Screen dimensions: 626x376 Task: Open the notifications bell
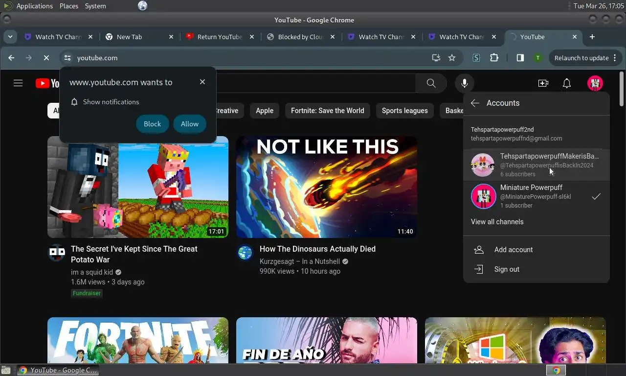click(567, 83)
